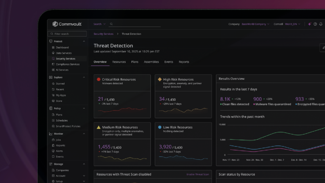Click the Enable Threat Scan link
Screen dimensions: 325x183
tap(198, 175)
